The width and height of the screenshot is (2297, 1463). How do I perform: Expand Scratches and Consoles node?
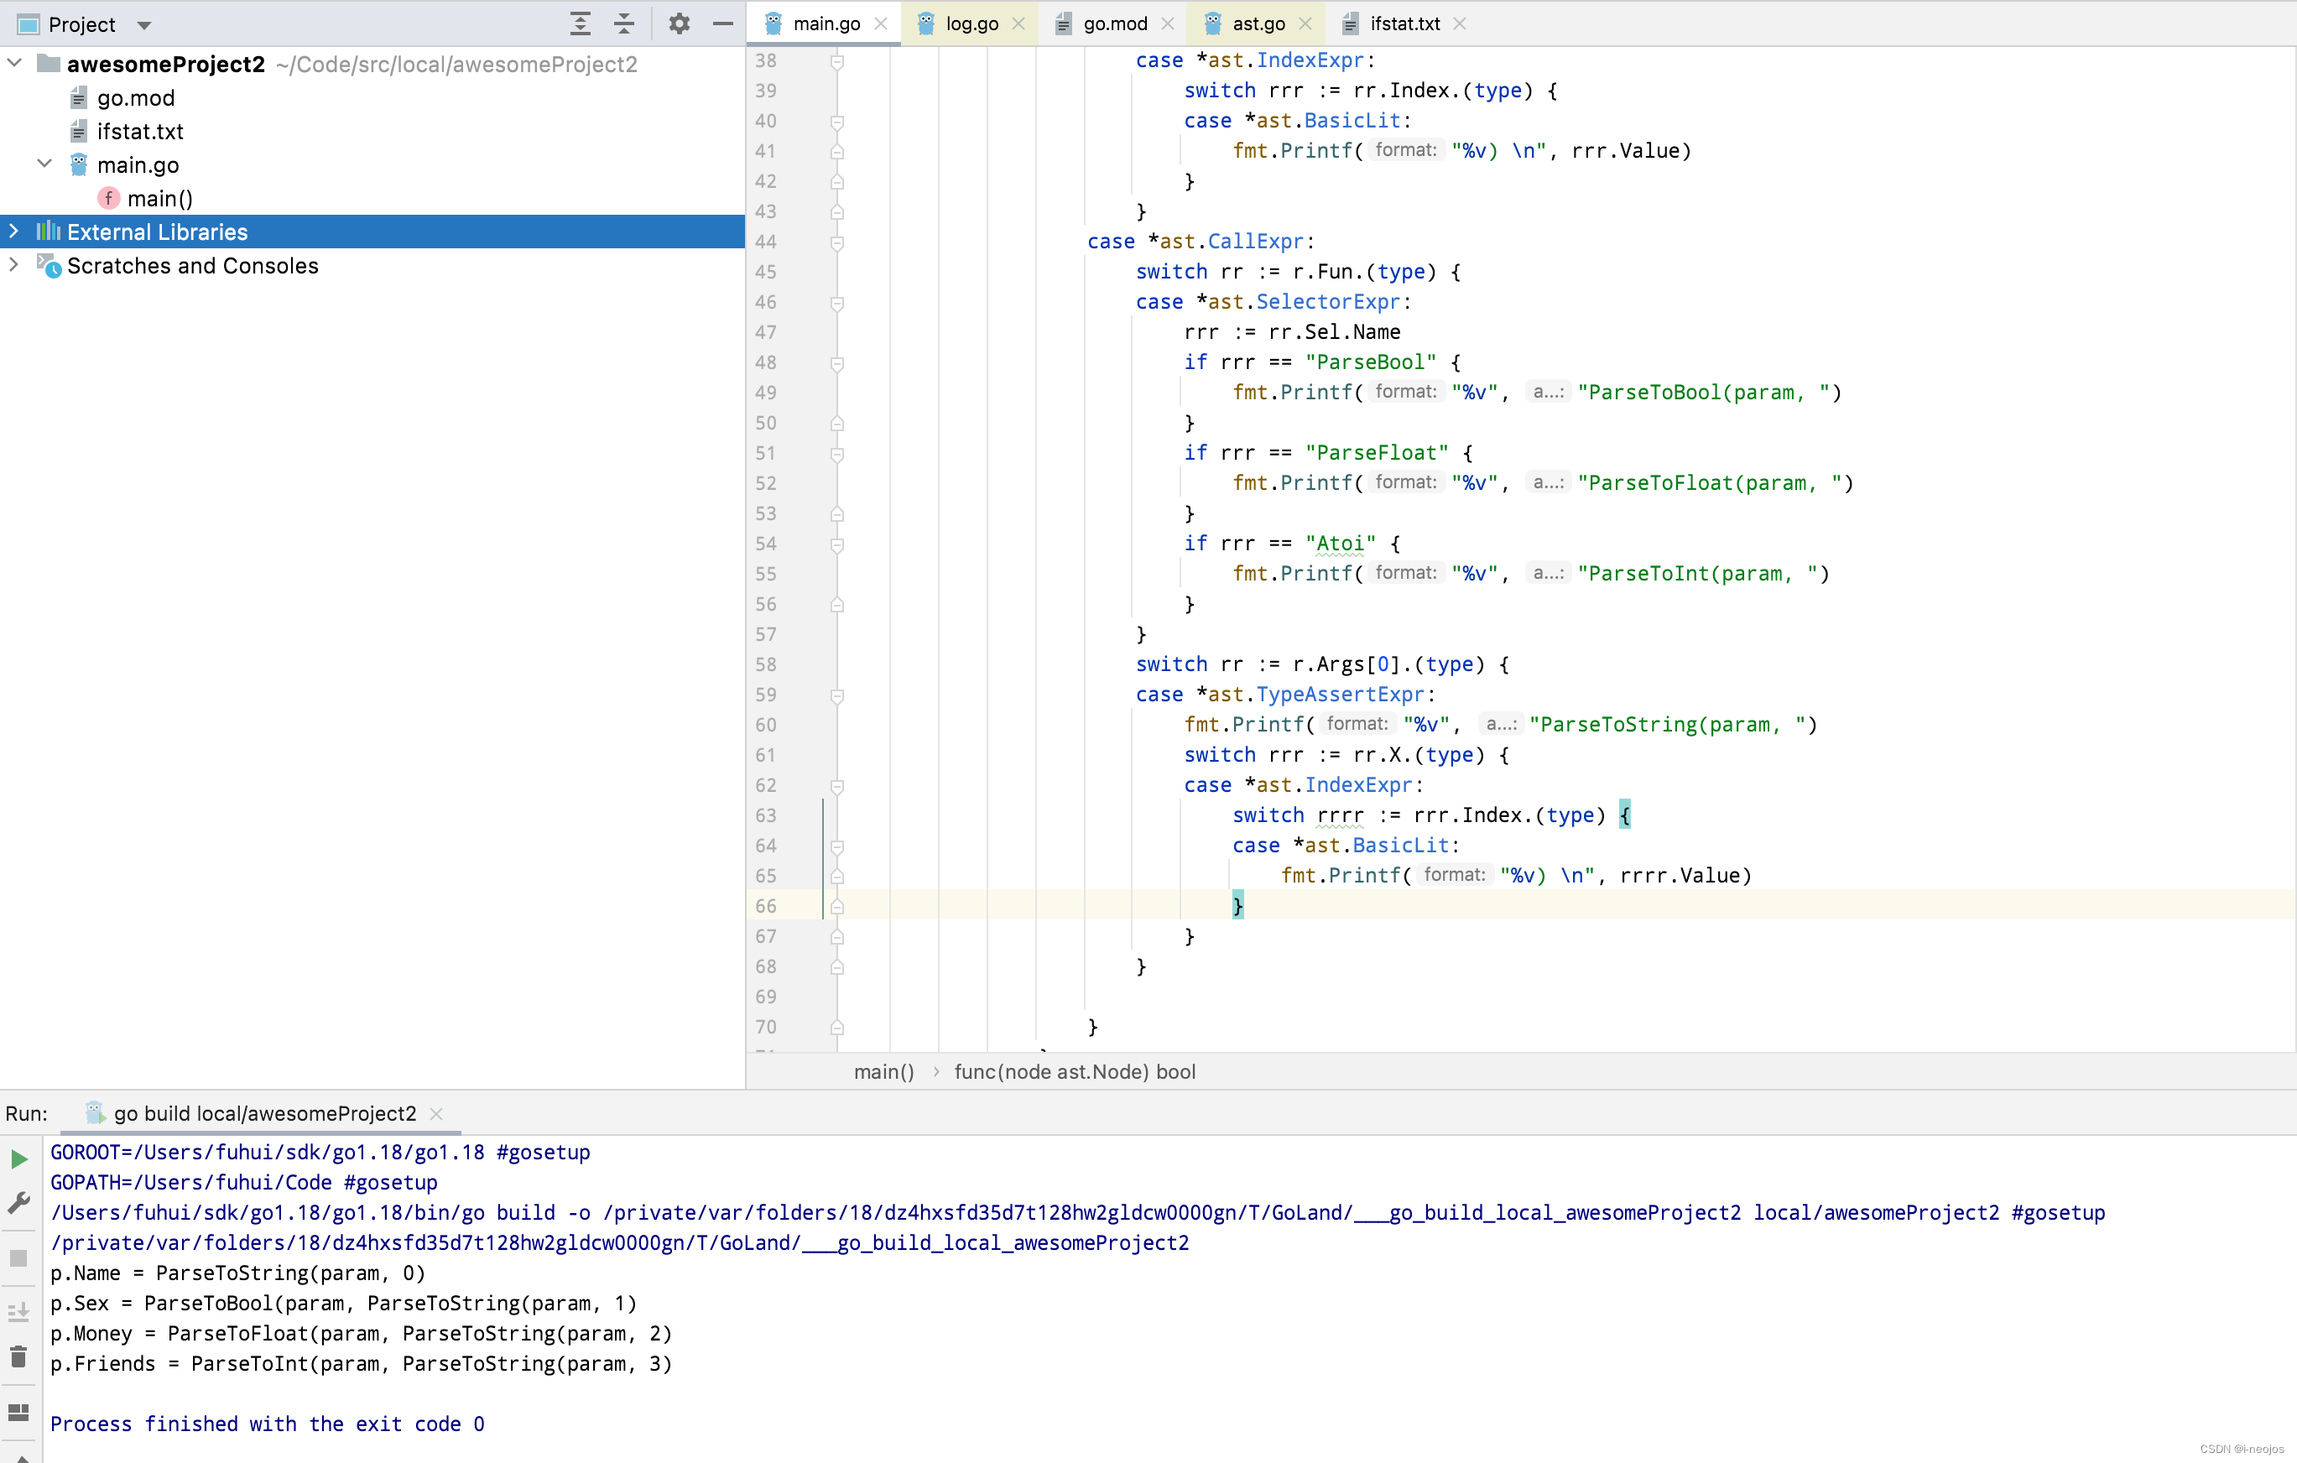coord(14,264)
